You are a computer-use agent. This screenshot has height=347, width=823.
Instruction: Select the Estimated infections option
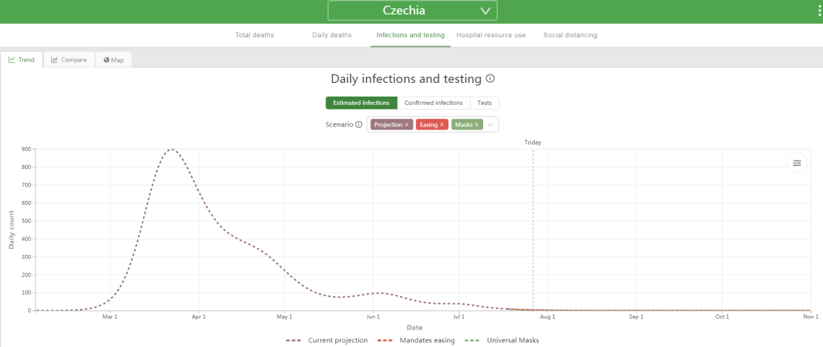click(x=361, y=103)
